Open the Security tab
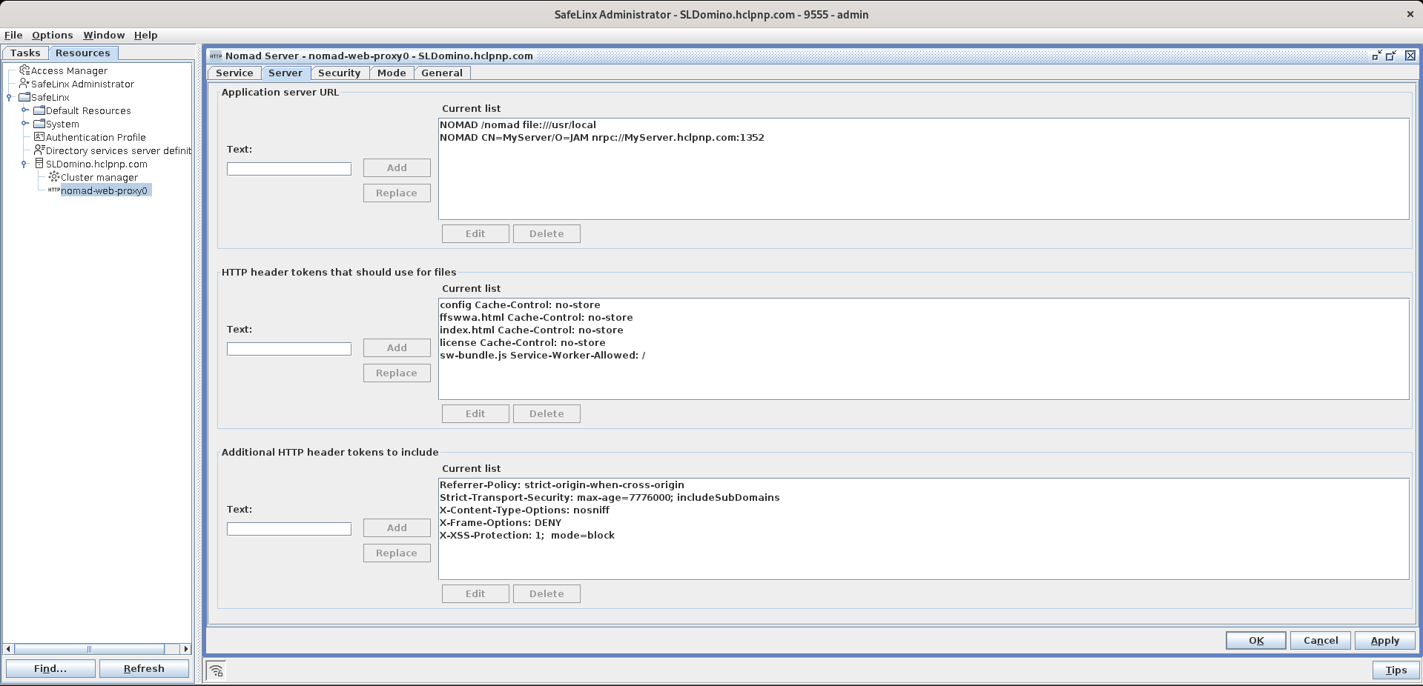 [339, 73]
